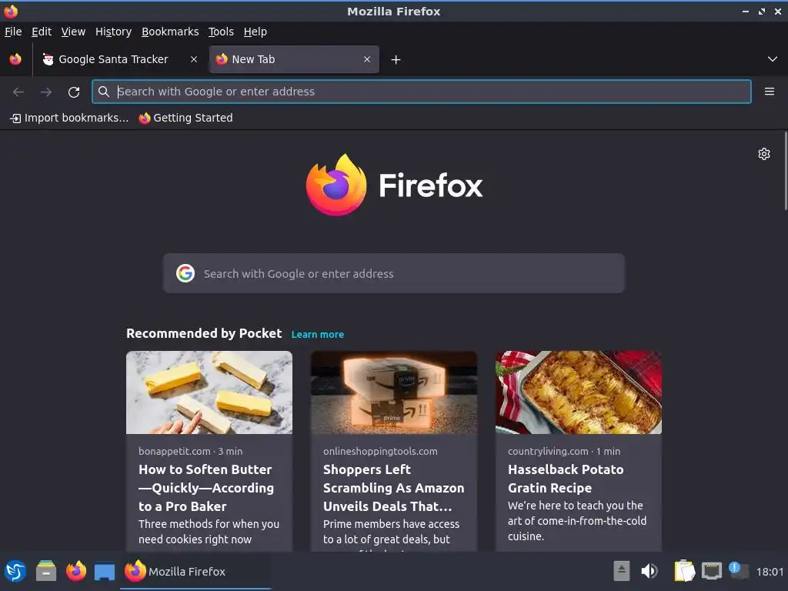This screenshot has height=591, width=788.
Task: Click magnifier icon in address bar
Action: [104, 92]
